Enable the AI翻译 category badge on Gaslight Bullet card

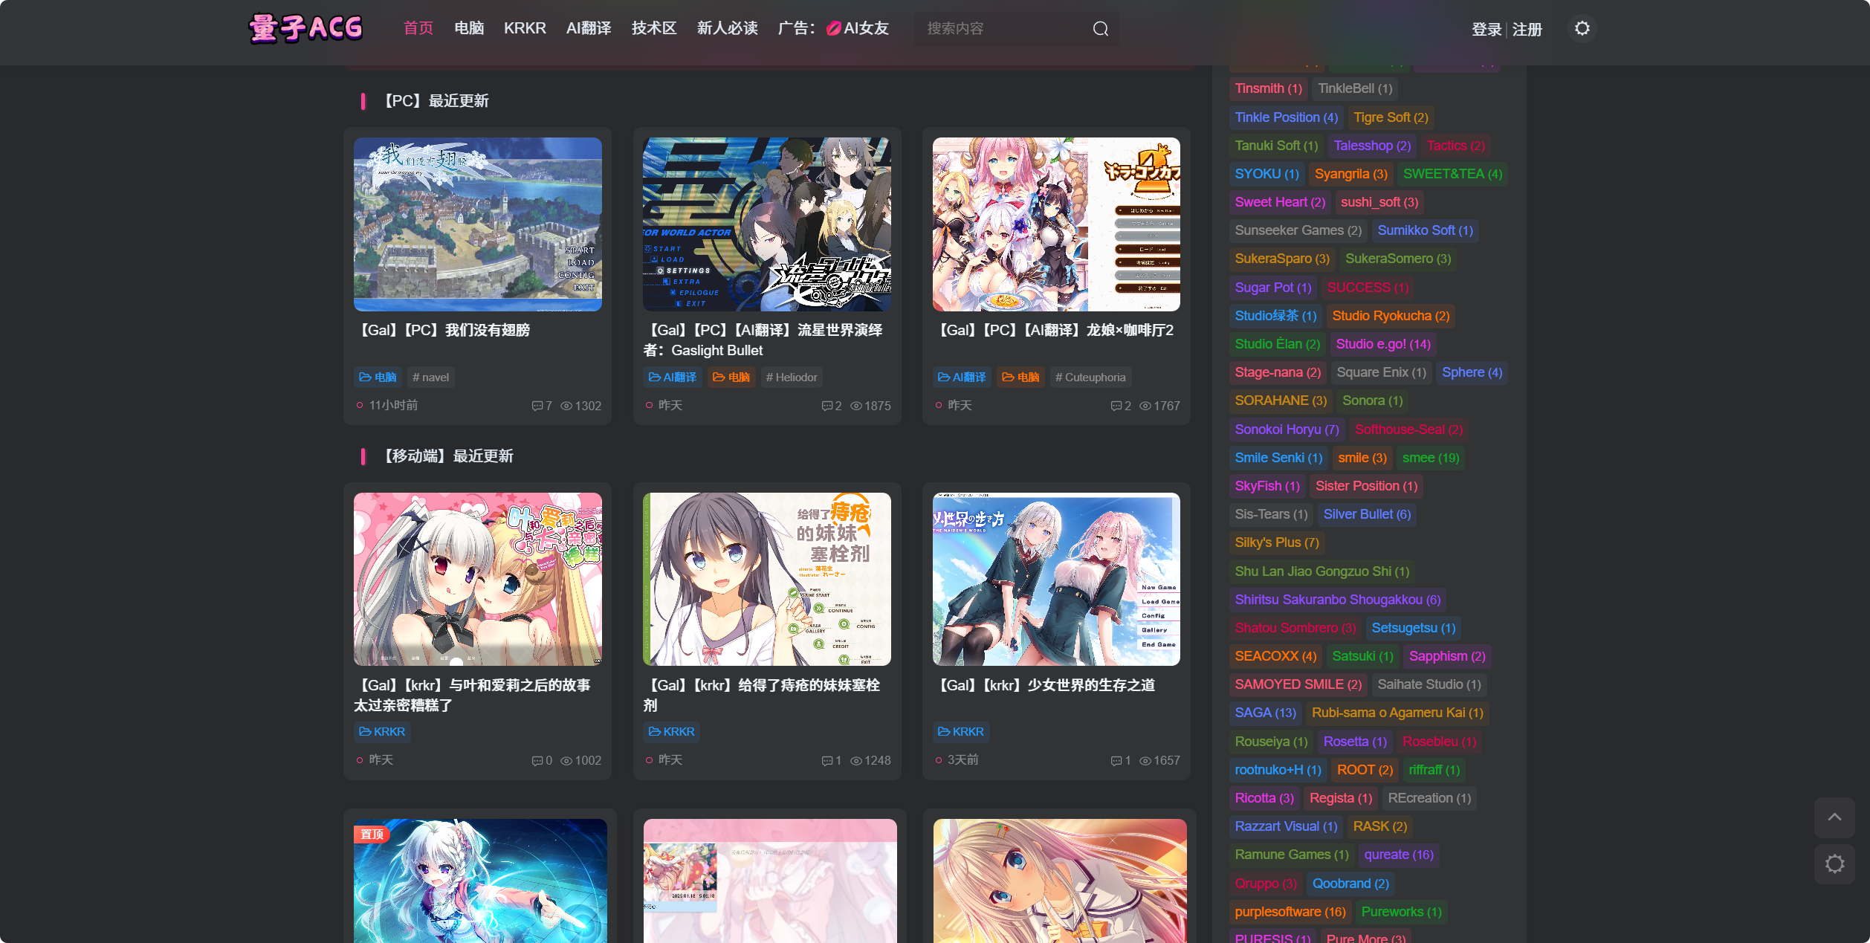[672, 377]
